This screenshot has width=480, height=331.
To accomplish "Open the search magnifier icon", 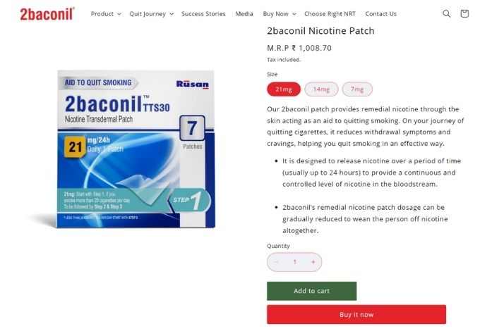I will (x=446, y=14).
